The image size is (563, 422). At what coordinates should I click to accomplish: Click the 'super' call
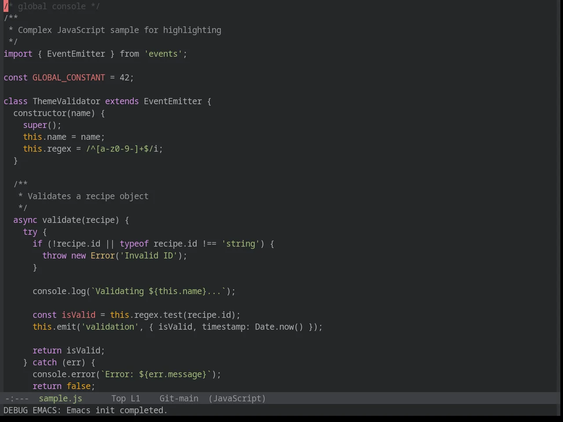click(x=35, y=125)
